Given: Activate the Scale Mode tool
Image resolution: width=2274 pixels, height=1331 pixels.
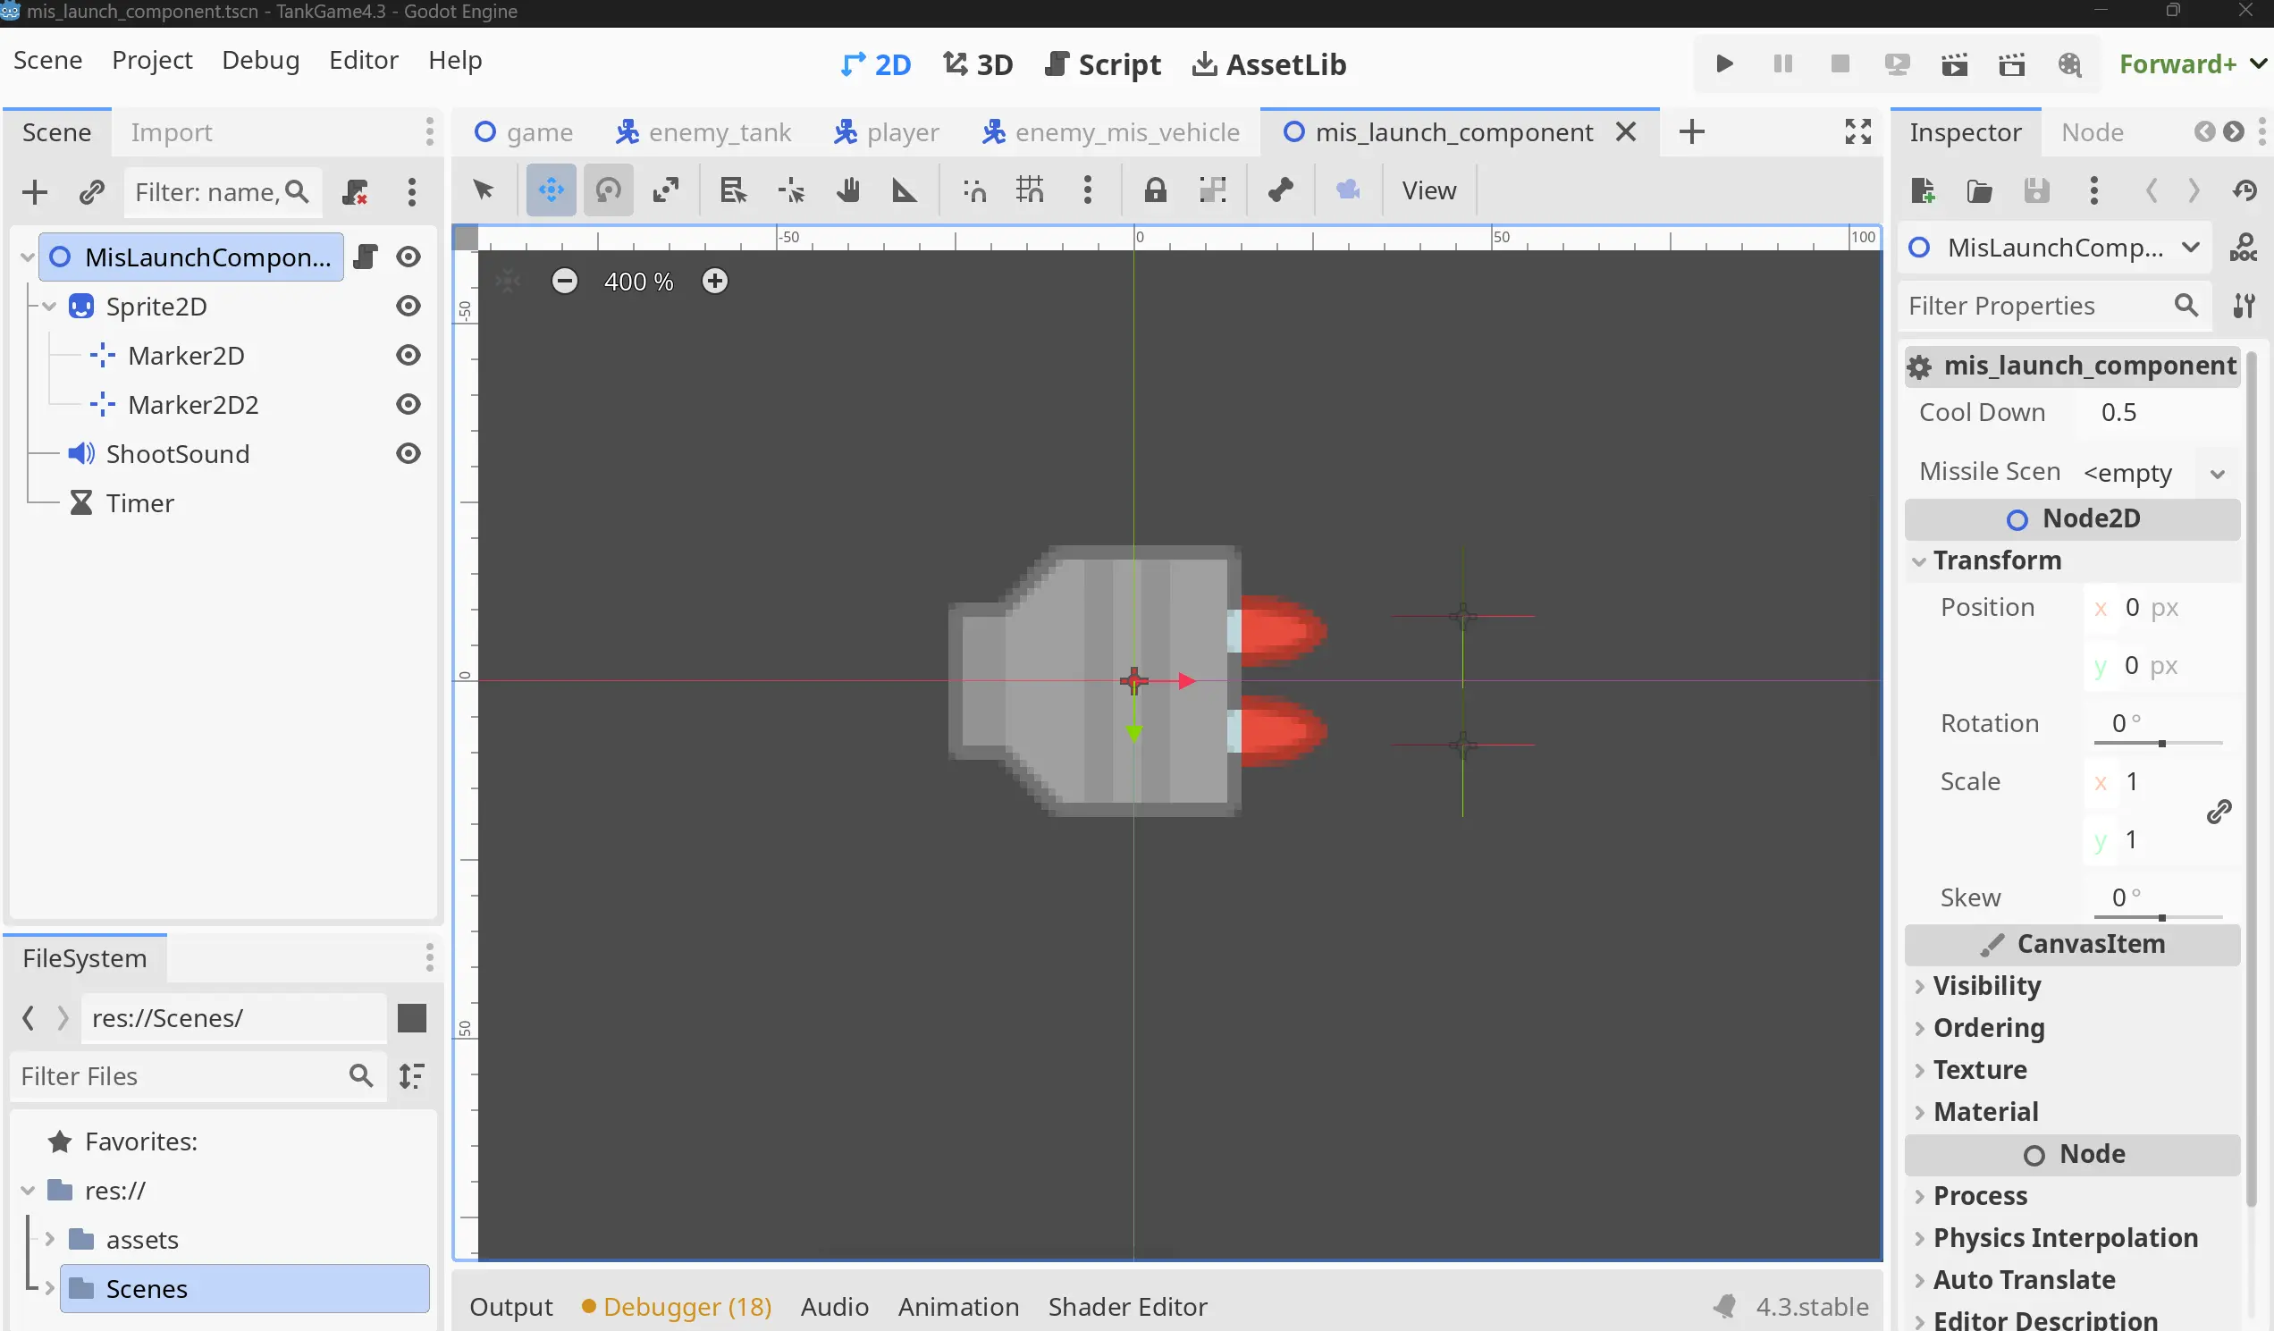Looking at the screenshot, I should [x=666, y=190].
